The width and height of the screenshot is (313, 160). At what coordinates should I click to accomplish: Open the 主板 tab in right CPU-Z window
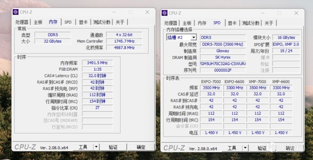187,23
